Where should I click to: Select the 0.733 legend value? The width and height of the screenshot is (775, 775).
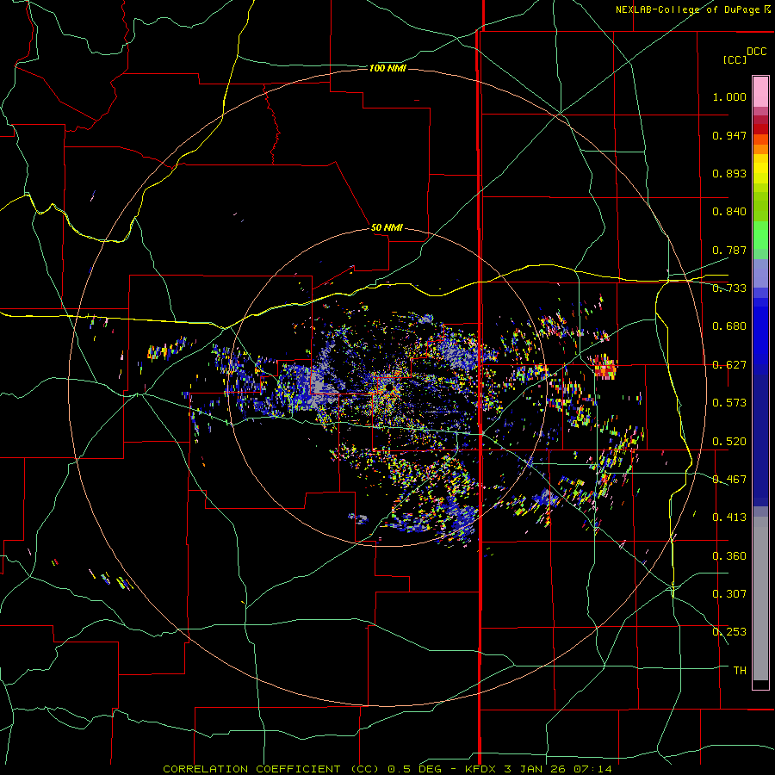coord(729,288)
